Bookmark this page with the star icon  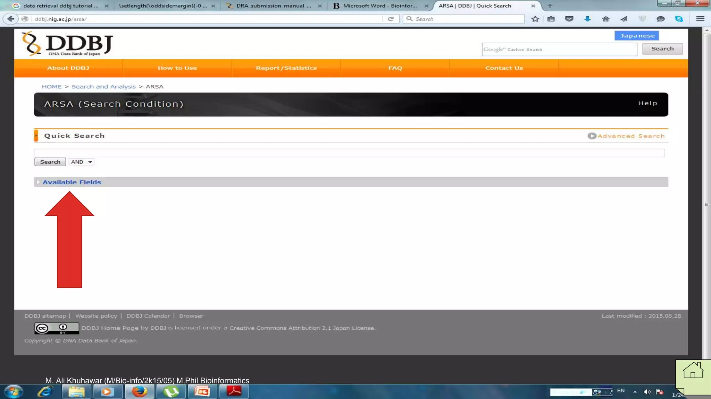coord(535,19)
